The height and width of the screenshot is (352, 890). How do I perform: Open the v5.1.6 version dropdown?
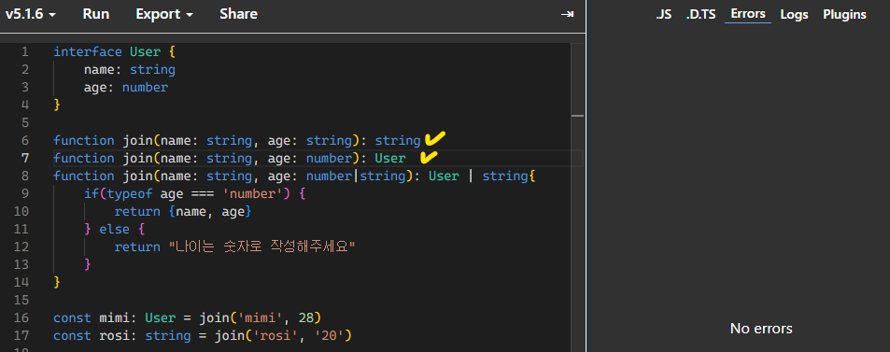tap(30, 14)
